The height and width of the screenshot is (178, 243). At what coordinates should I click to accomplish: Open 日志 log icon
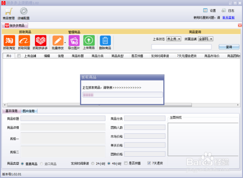tap(224, 11)
